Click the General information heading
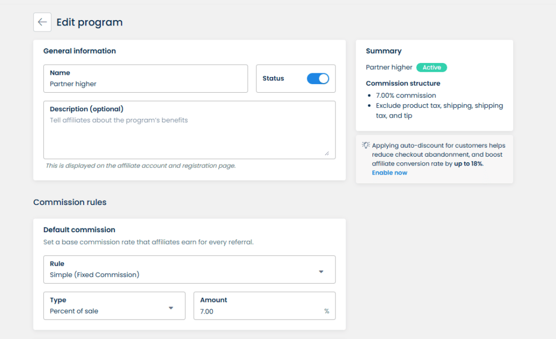 tap(79, 51)
